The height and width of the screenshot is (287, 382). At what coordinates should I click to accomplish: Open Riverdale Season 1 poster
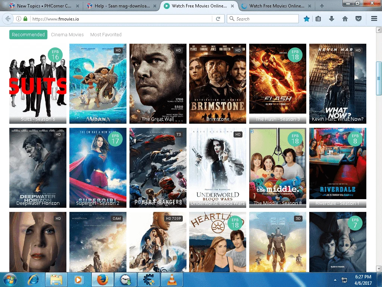338,168
